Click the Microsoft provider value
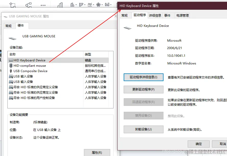 pyautogui.click(x=174, y=40)
